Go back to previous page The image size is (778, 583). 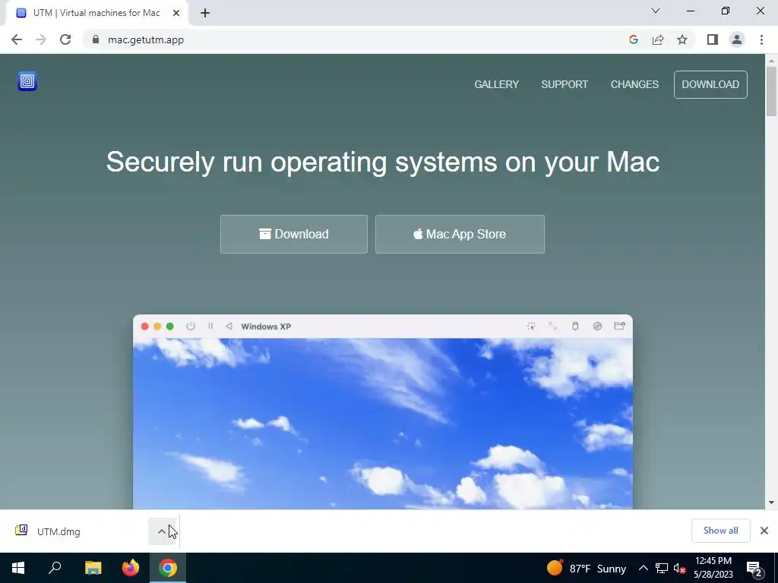click(17, 39)
